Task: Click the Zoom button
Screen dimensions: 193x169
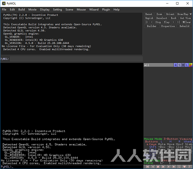Action: click(159, 14)
